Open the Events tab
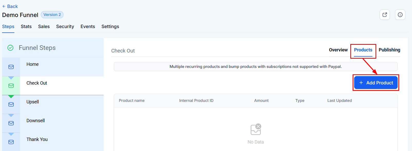 [88, 26]
